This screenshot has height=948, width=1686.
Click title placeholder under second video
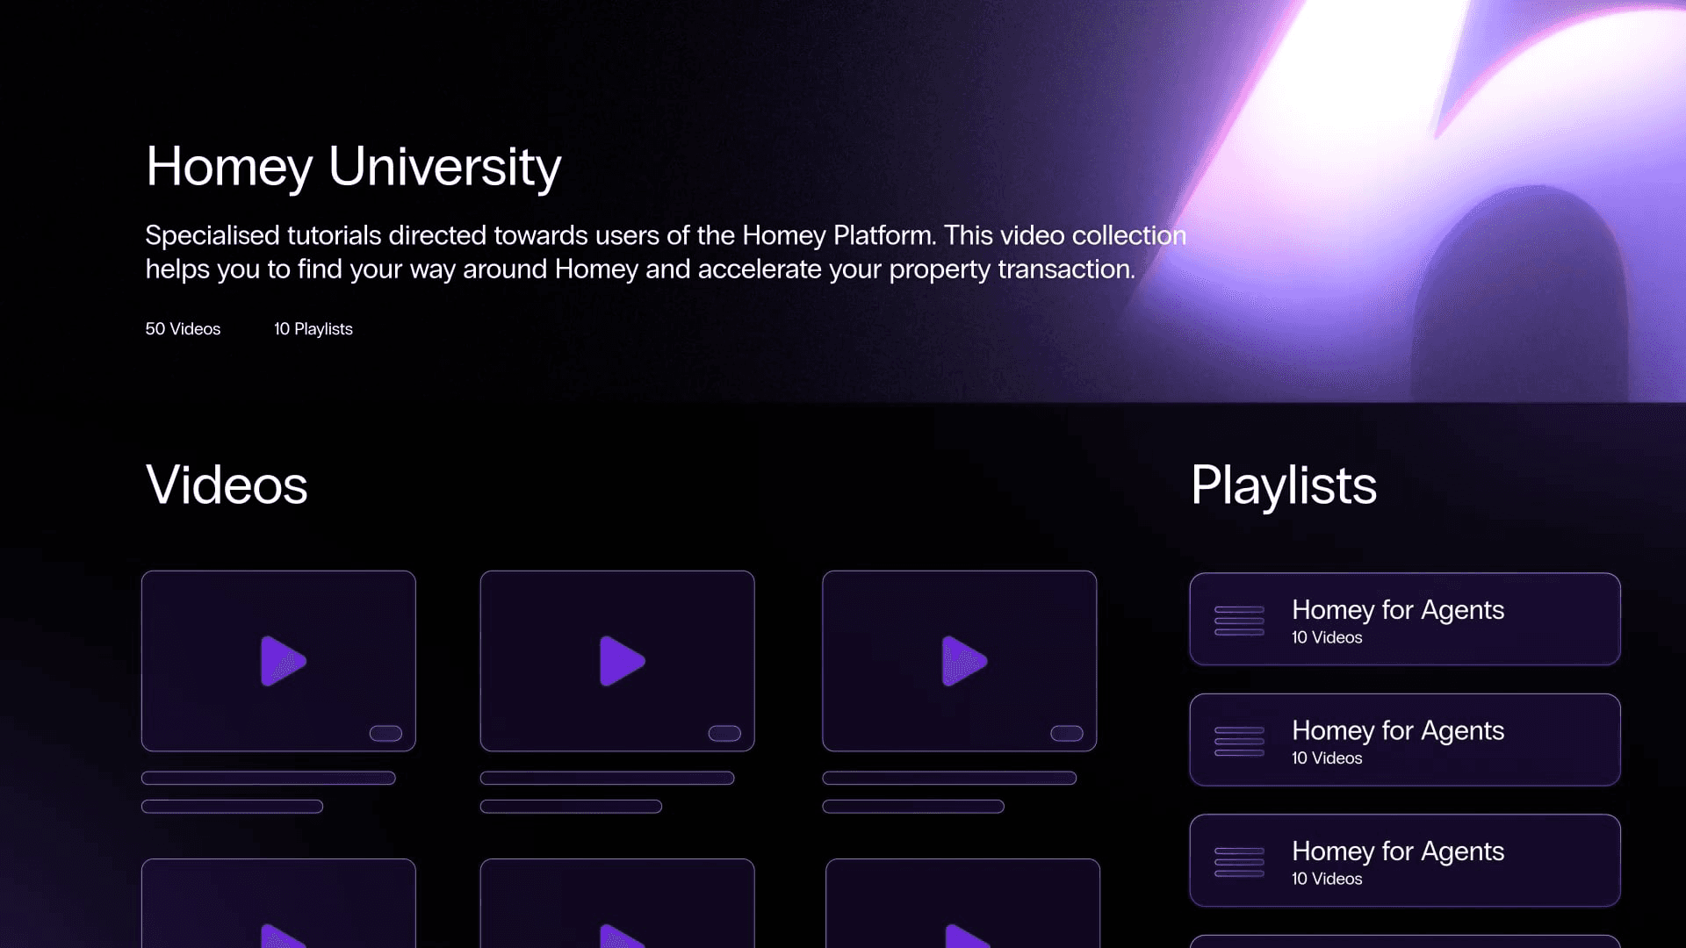(x=607, y=778)
